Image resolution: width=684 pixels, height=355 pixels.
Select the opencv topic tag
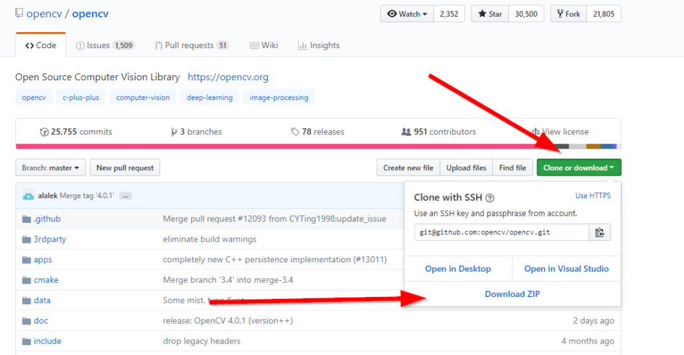[34, 97]
